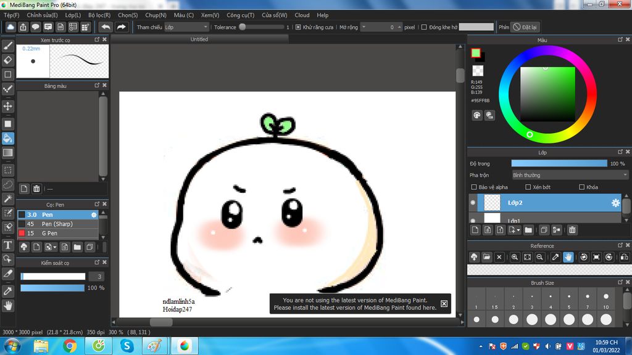This screenshot has width=632, height=355.
Task: Duplicate the current layer
Action: pyautogui.click(x=544, y=230)
